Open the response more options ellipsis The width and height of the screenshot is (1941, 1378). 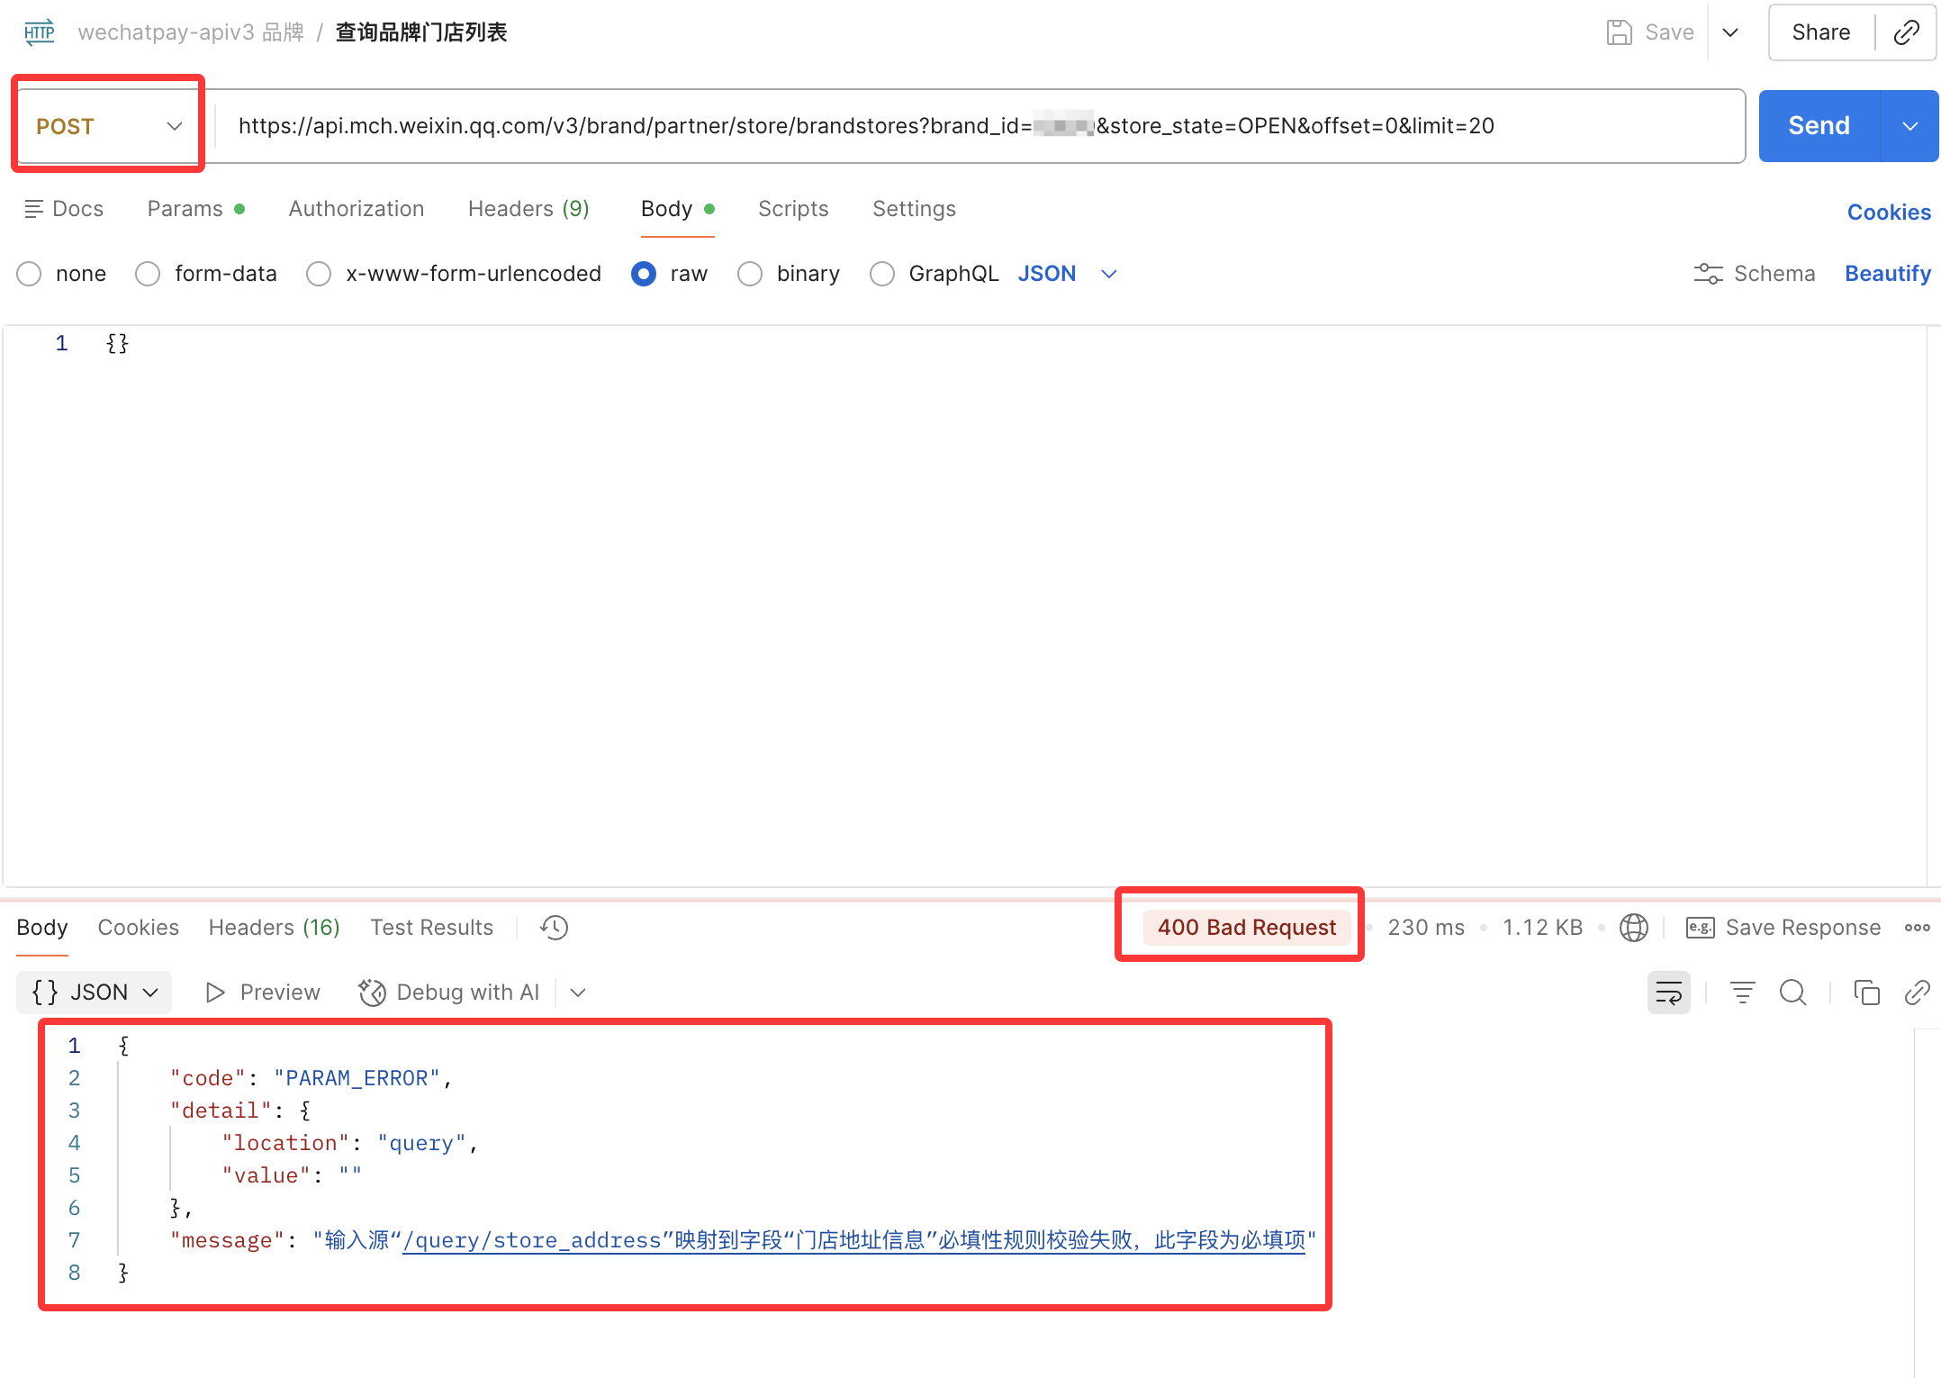(x=1917, y=928)
